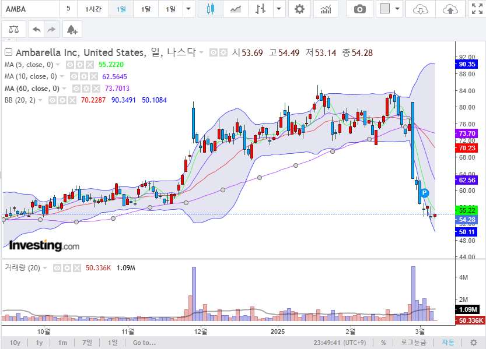The height and width of the screenshot is (349, 486).
Task: Open axis settings gear at bottom right
Action: (474, 343)
